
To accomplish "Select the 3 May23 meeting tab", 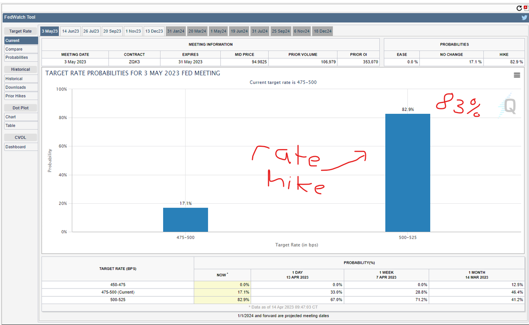I will [x=49, y=31].
